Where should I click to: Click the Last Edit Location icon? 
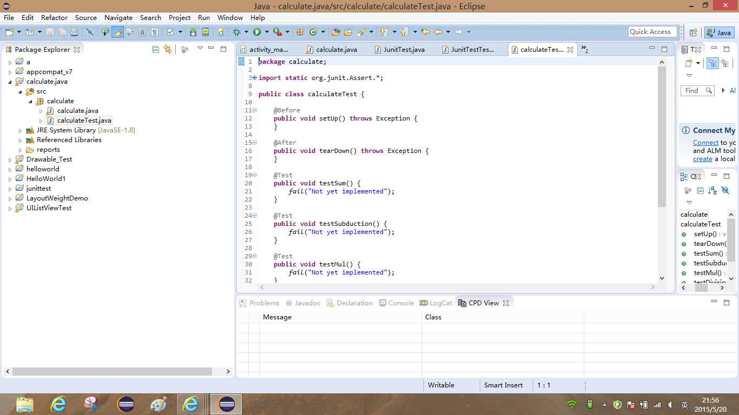(x=425, y=32)
